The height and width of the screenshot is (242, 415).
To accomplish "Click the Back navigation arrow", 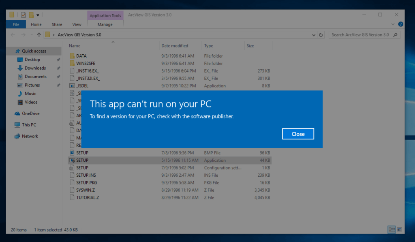I will [x=13, y=34].
